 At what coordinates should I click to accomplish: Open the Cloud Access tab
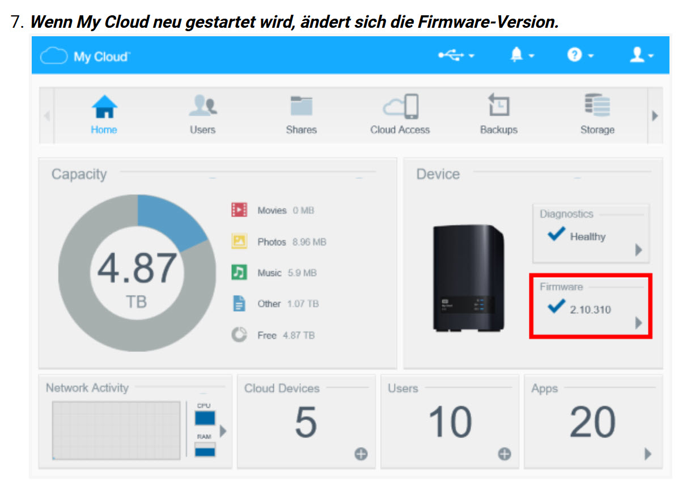point(400,115)
